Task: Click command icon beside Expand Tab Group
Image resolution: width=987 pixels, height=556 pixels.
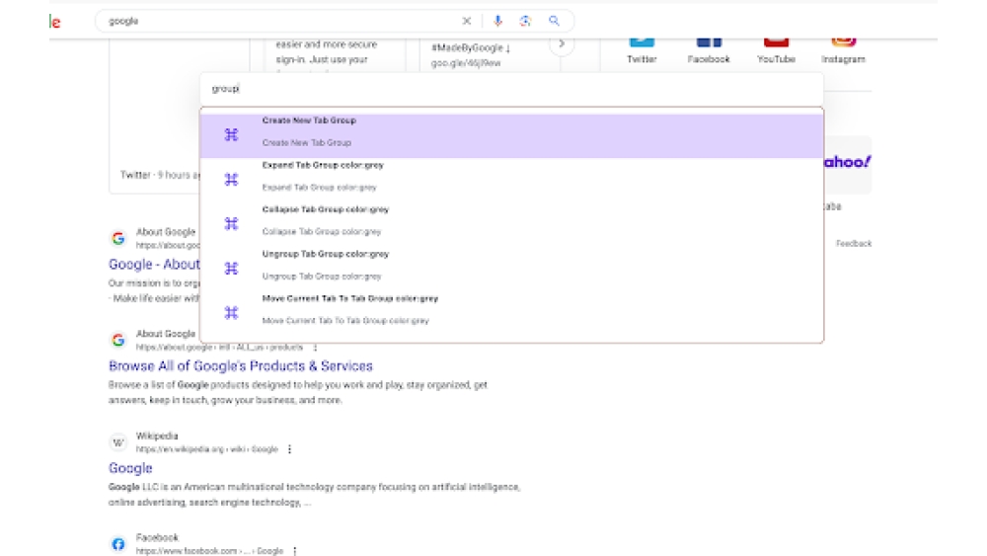Action: click(232, 180)
